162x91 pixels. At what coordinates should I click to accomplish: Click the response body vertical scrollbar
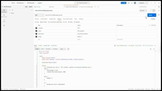[x=156, y=69]
